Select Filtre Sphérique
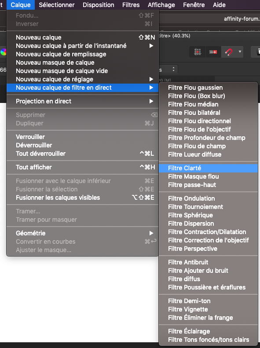260x348 pixels. pyautogui.click(x=209, y=215)
